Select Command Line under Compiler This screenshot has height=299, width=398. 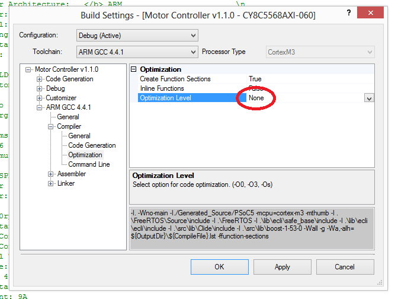[89, 164]
